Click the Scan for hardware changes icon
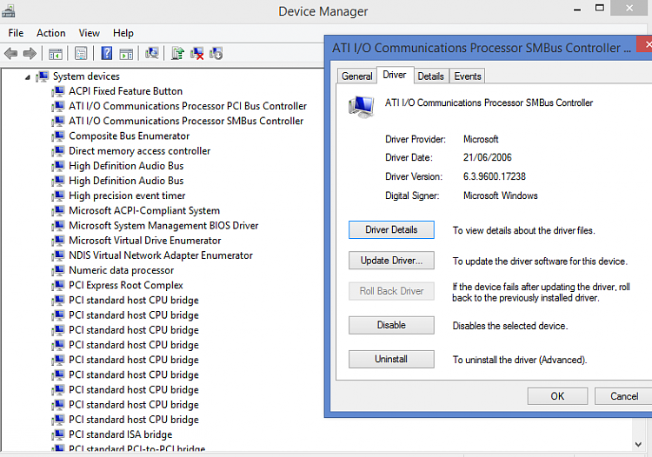 [x=152, y=53]
